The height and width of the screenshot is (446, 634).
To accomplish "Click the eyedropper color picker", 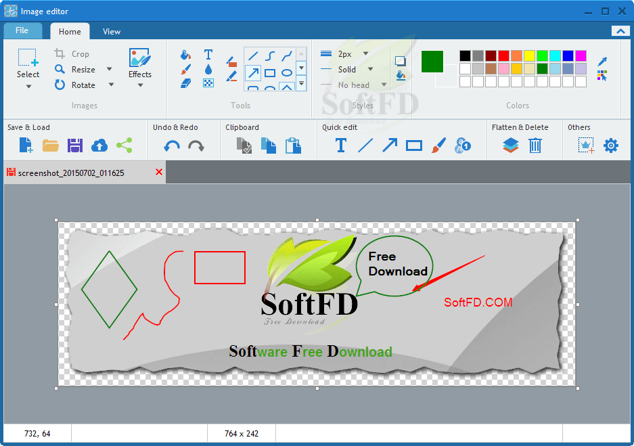I will point(602,62).
